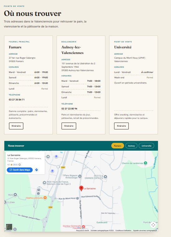This screenshot has height=237, width=171.
Task: Click Itinéraire in the Aulnoy-lez-Valenciennes card
Action: coord(69,126)
